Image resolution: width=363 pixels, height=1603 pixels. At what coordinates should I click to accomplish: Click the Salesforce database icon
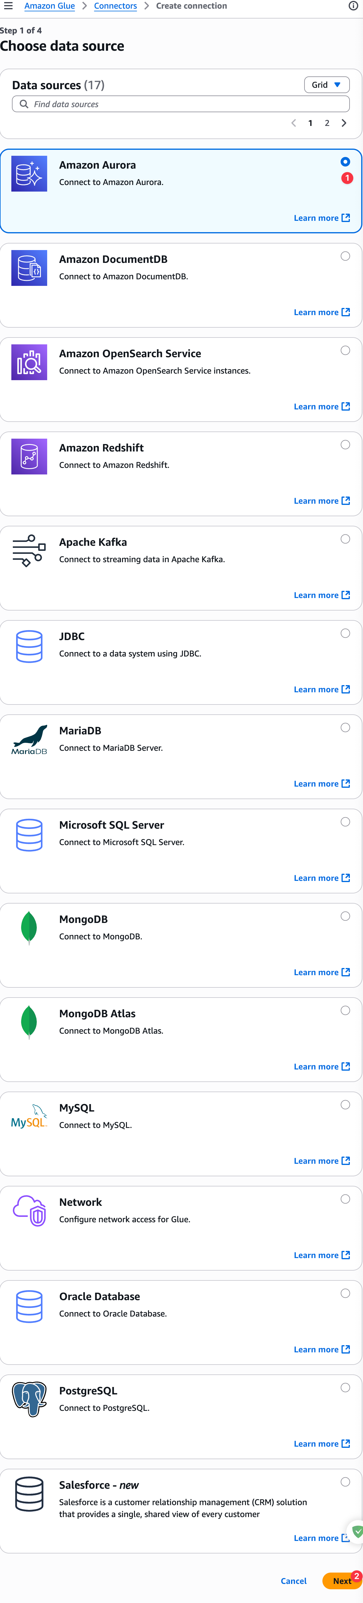(x=29, y=1494)
